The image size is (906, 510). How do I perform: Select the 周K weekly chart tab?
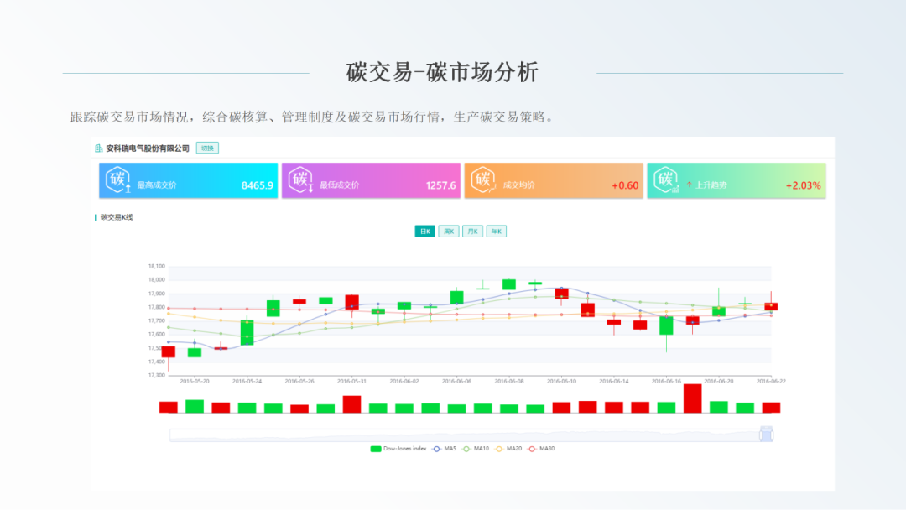point(449,232)
